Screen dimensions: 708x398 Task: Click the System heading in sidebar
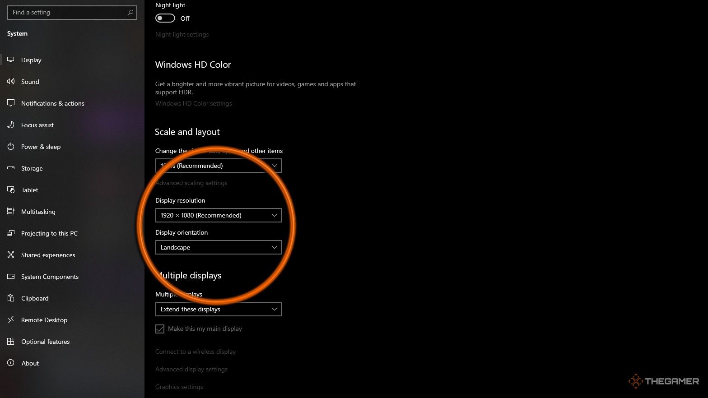17,33
